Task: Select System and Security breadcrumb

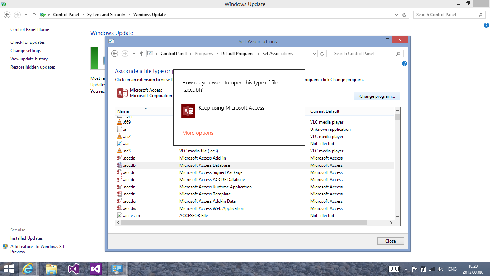Action: coord(106,15)
